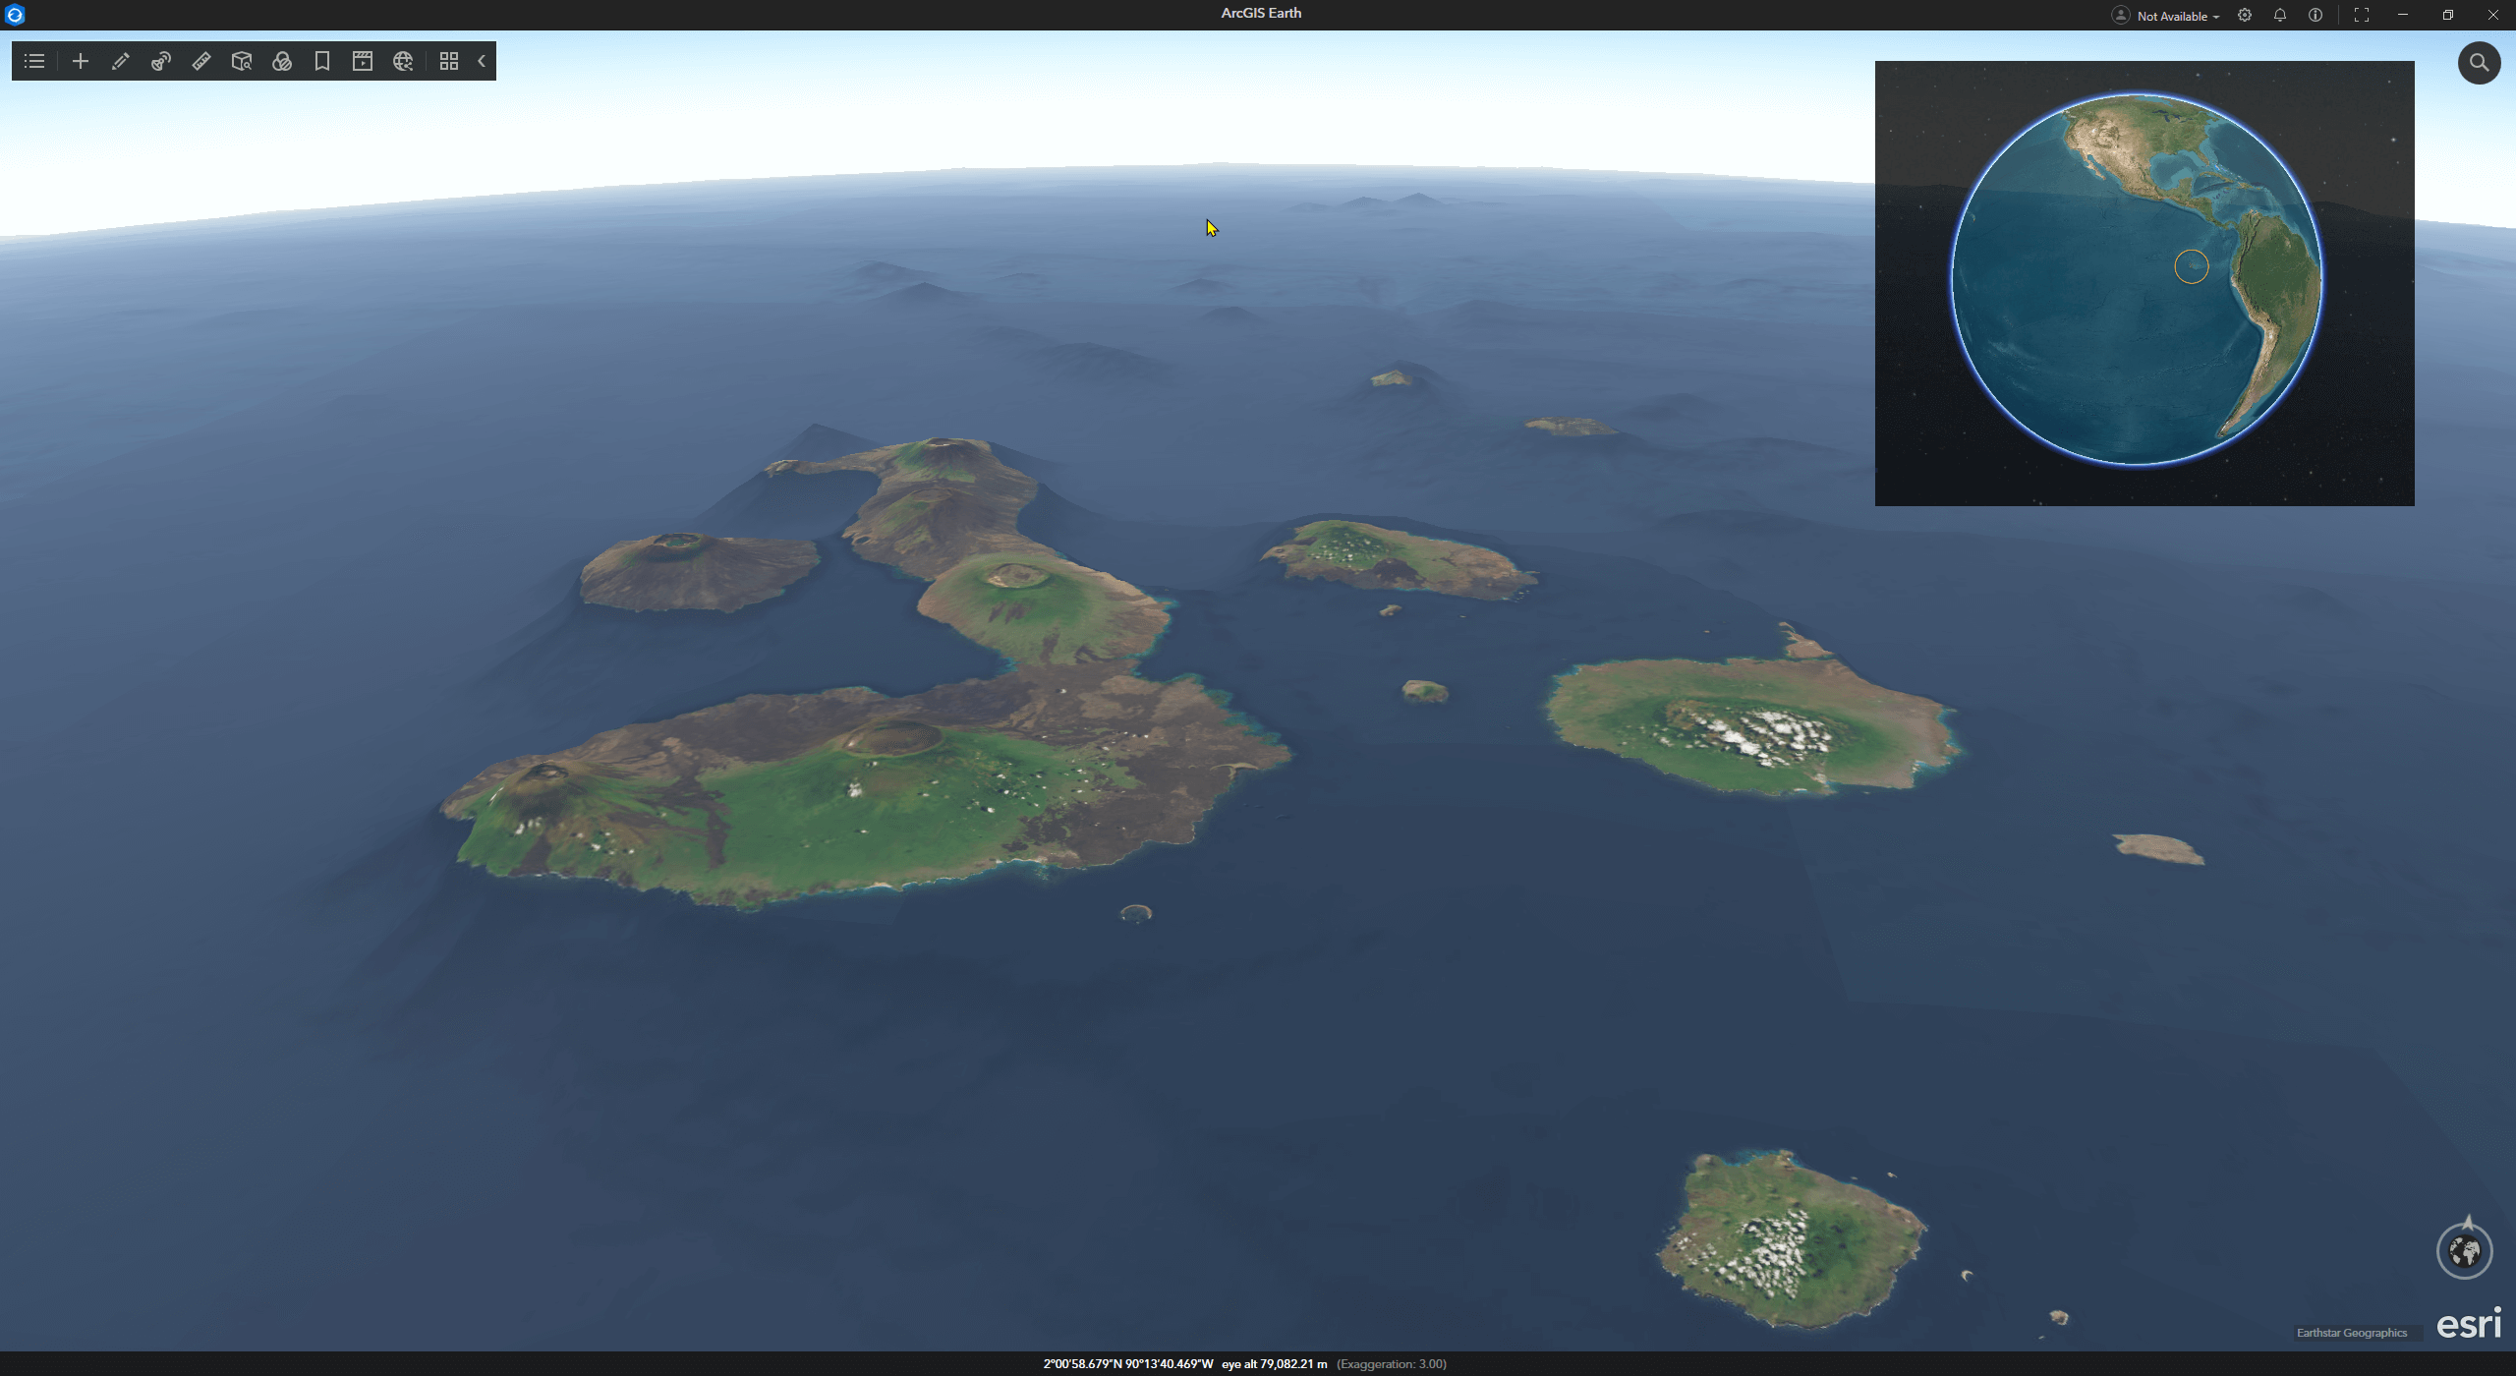Click the Add Data plus icon
Viewport: 2516px width, 1376px height.
[81, 61]
